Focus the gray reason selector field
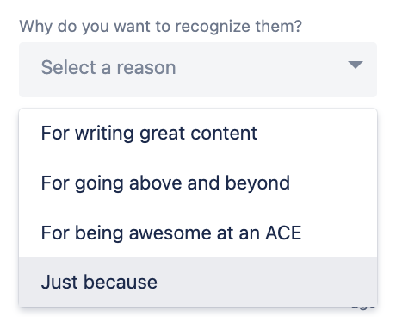396x317 pixels. [198, 70]
